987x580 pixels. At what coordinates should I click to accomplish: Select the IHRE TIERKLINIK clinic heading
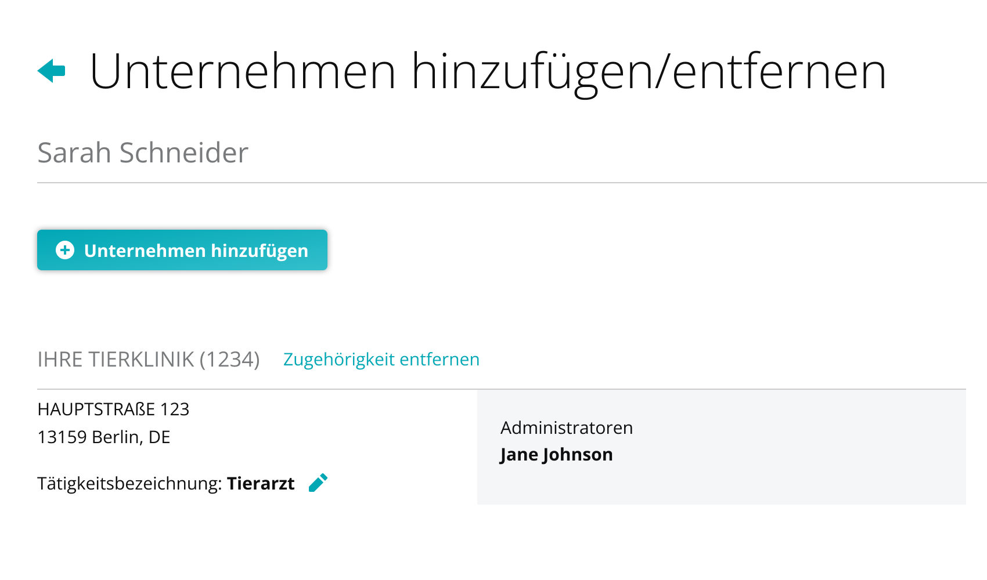point(116,359)
